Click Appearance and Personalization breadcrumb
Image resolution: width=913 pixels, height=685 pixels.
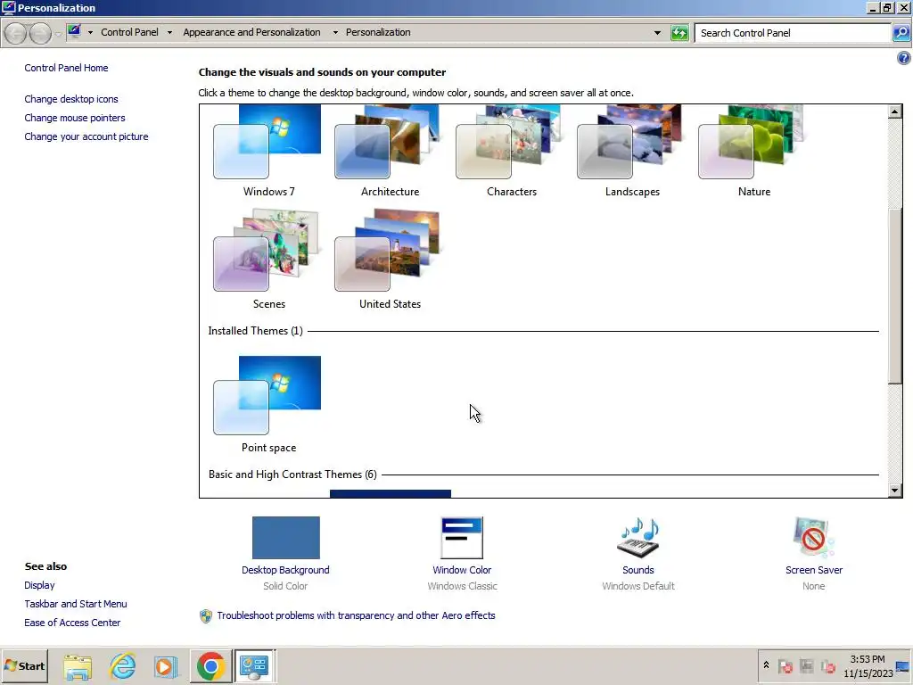tap(251, 32)
